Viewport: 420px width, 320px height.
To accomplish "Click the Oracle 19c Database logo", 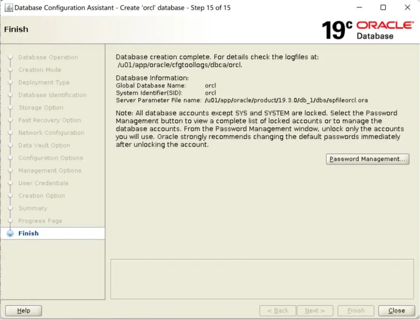I will pos(367,30).
